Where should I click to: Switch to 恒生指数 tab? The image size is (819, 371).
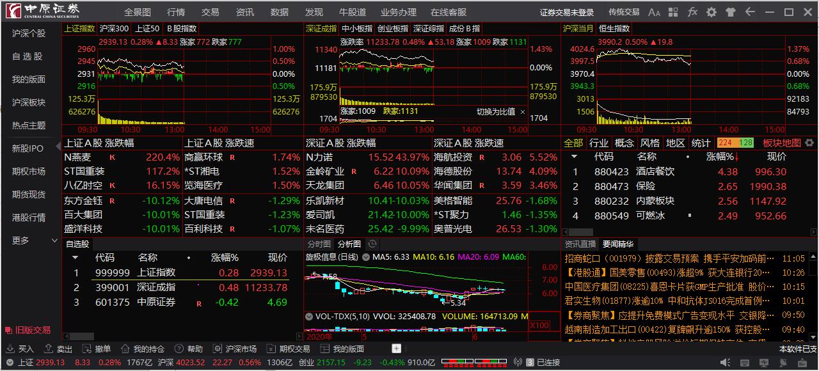tap(614, 28)
